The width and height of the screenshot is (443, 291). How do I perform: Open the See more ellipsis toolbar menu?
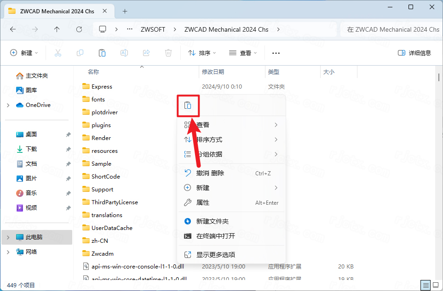276,53
